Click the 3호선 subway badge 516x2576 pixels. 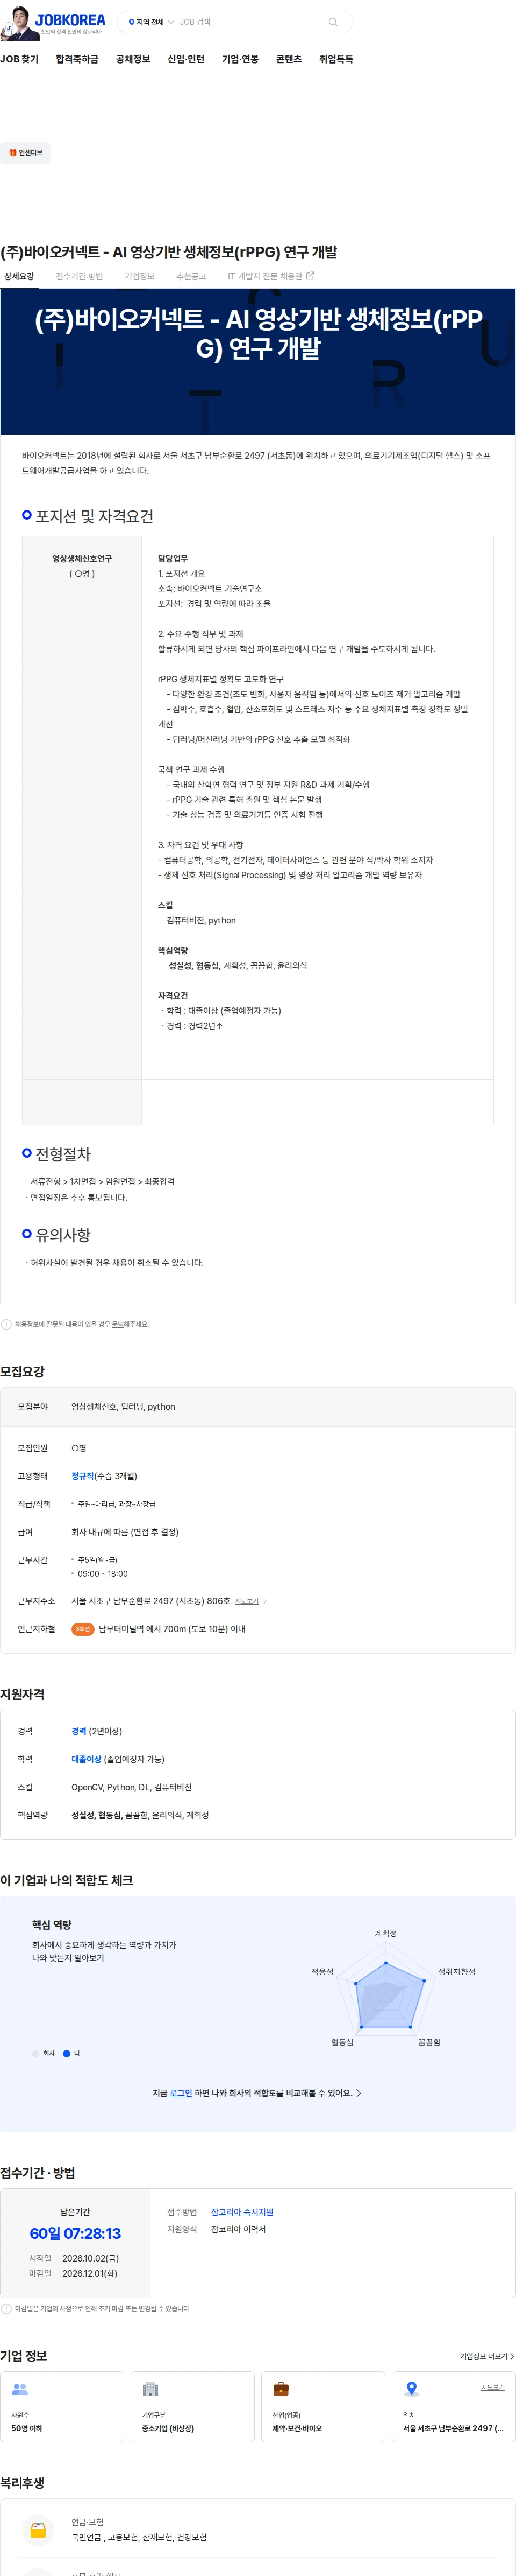pyautogui.click(x=83, y=1629)
